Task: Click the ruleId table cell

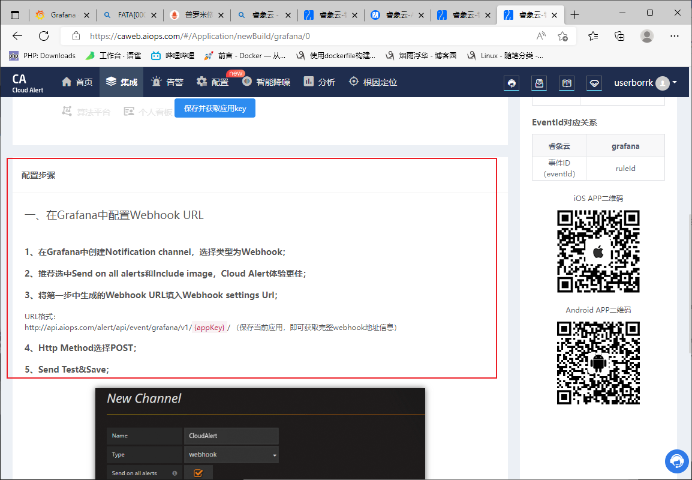Action: (625, 168)
